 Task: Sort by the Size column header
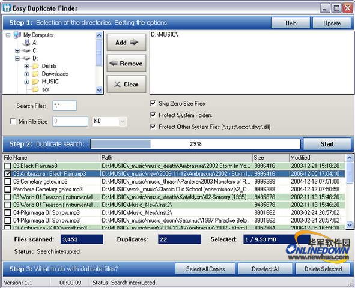pyautogui.click(x=271, y=158)
